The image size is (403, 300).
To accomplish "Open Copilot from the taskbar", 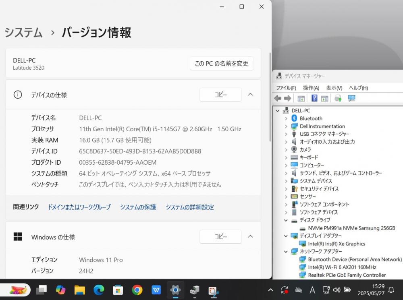I will tap(60, 290).
